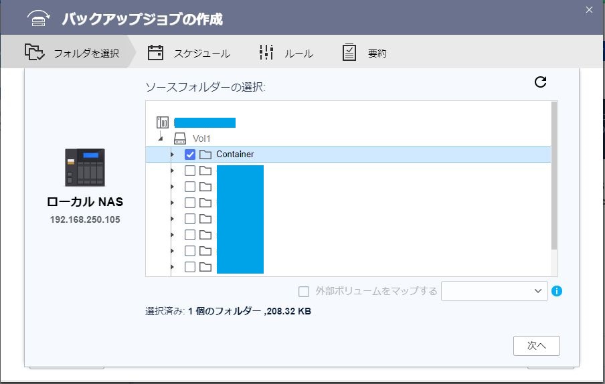Click the ローカル NAS label
Viewport: 605px width, 384px height.
pyautogui.click(x=85, y=201)
